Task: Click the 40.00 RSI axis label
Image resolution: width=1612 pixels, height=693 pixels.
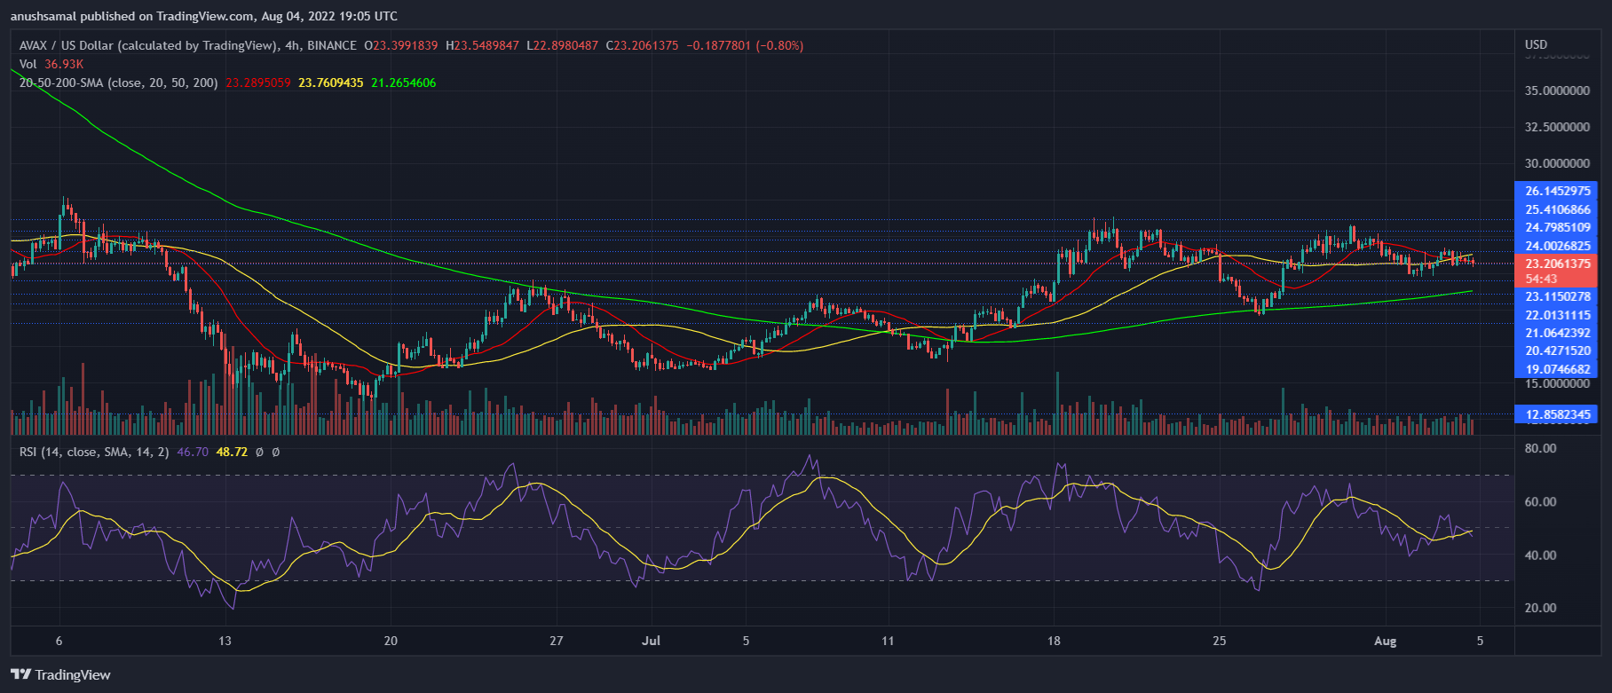Action: coord(1540,555)
